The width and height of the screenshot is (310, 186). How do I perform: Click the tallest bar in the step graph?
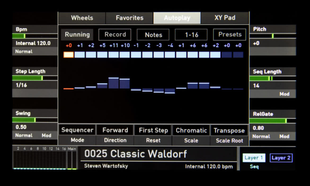coord(114,83)
